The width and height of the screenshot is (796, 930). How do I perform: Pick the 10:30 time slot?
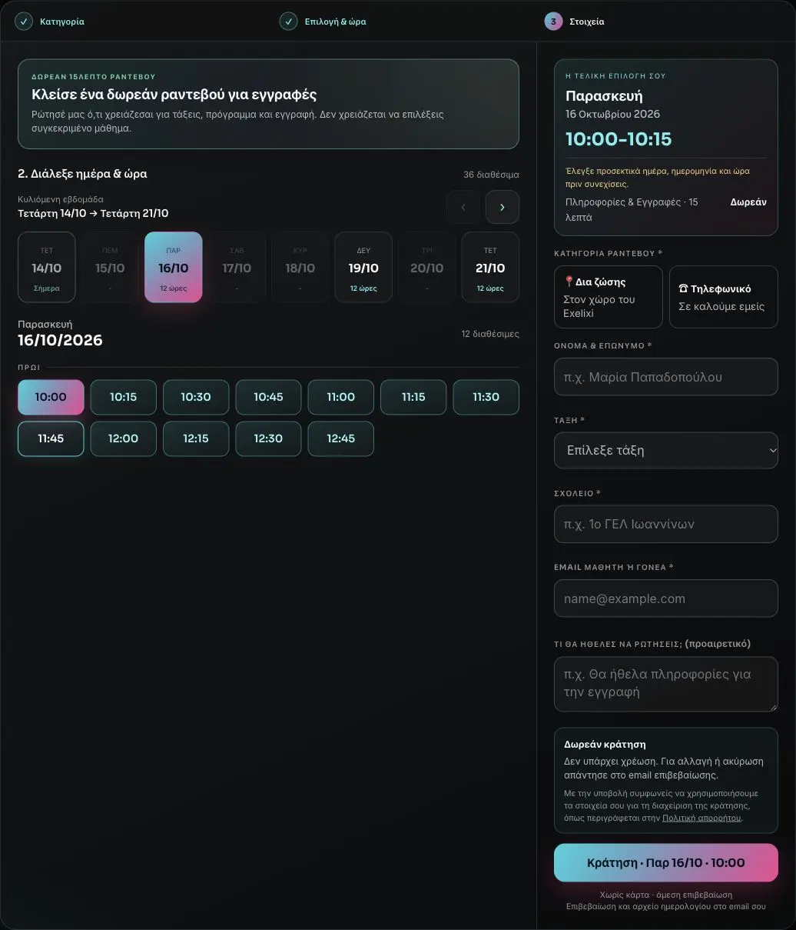click(x=196, y=397)
